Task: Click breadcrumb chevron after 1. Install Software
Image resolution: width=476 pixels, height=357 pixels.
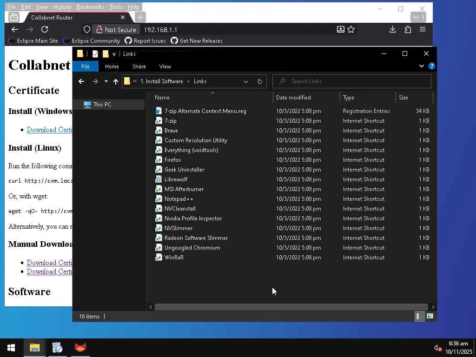Action: click(189, 81)
